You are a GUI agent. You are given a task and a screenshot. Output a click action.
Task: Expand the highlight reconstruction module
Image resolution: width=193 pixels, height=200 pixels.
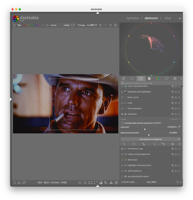(x=139, y=165)
